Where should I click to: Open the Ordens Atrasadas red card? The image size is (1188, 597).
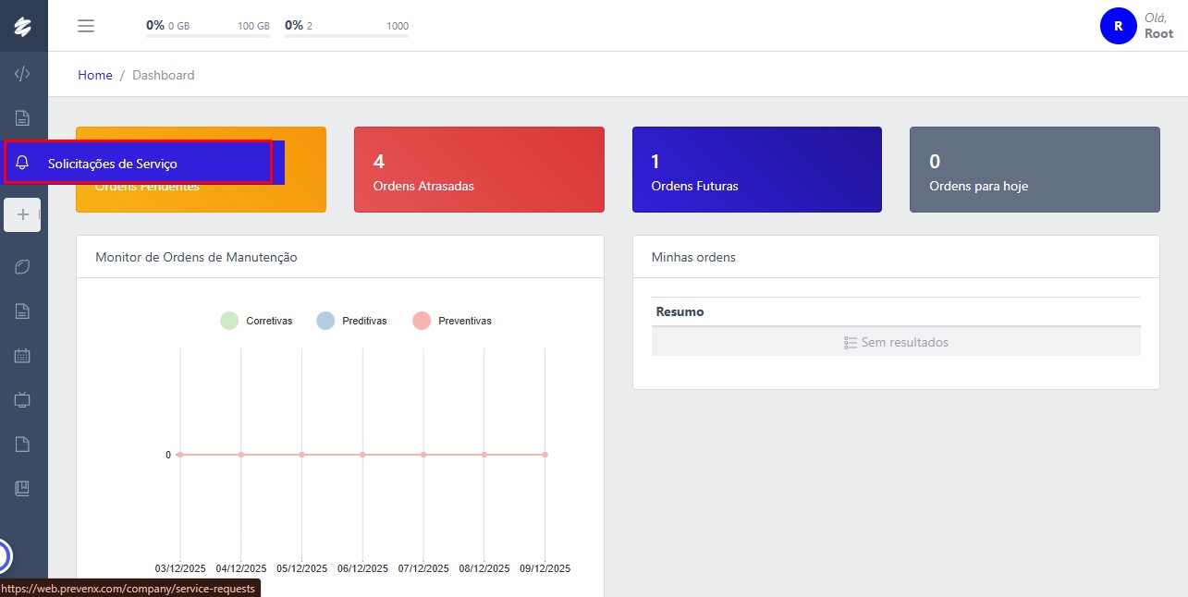[479, 170]
